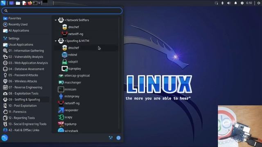Click the 6:10 clock in the panel
This screenshot has width=262, height=147.
(249, 3)
